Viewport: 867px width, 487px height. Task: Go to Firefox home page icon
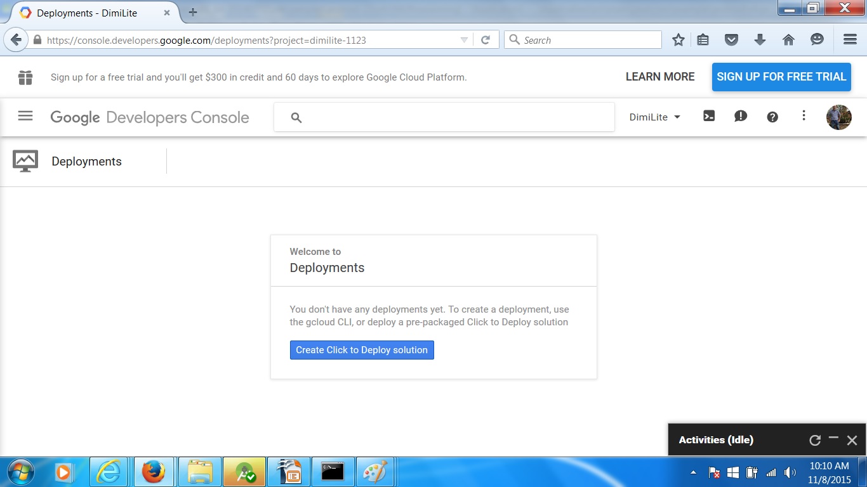pyautogui.click(x=788, y=40)
